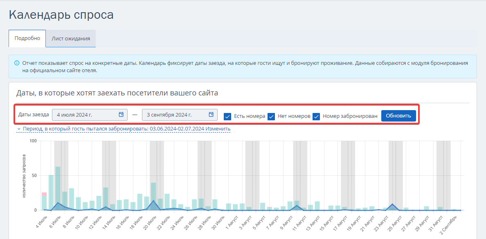
Task: Click the "Номер забронирован" label text
Action: (350, 116)
